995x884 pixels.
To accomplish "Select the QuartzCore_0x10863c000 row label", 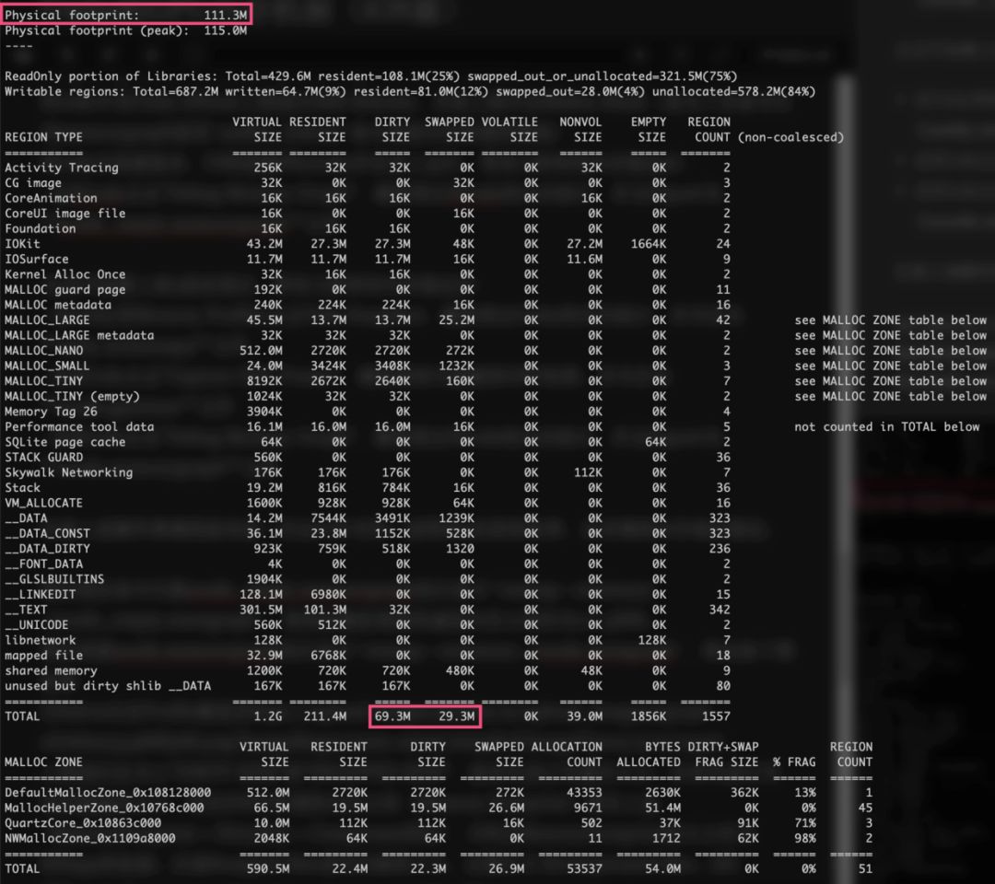I will [x=83, y=822].
